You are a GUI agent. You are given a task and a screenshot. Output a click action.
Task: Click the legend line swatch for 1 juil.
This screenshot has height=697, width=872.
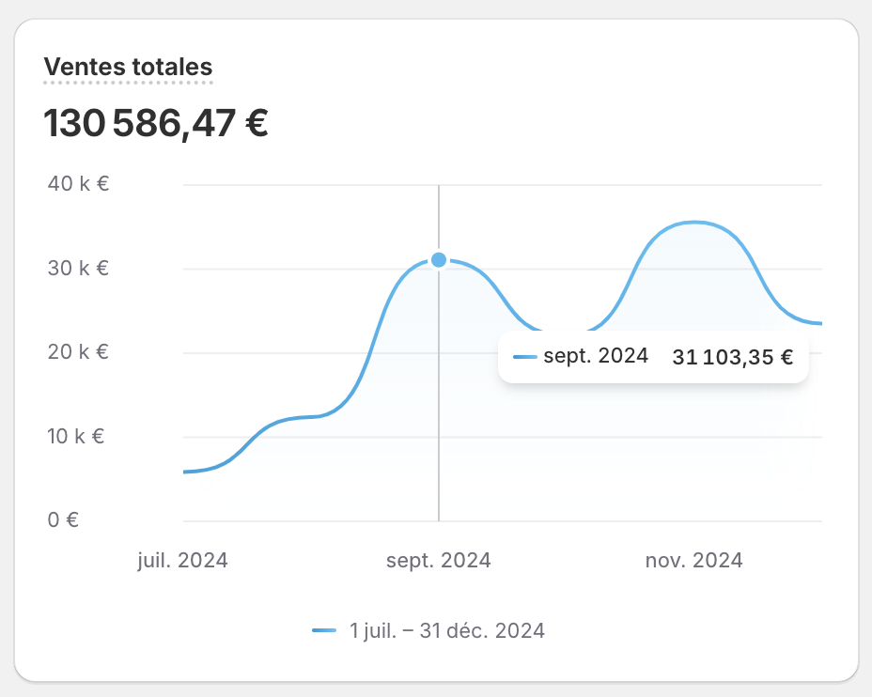pyautogui.click(x=324, y=630)
